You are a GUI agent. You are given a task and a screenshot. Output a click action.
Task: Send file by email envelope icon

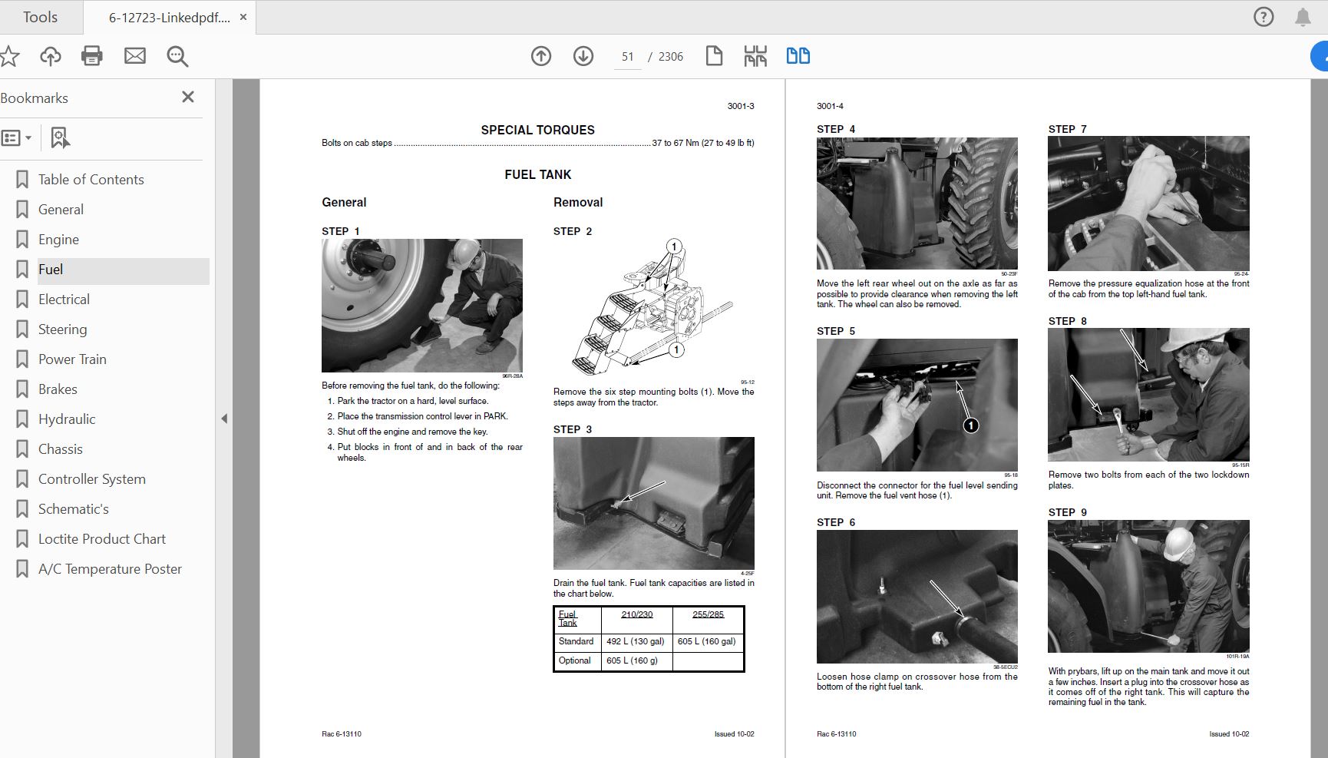click(135, 56)
